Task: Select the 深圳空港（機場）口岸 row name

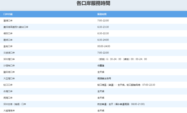Action: 15,104
